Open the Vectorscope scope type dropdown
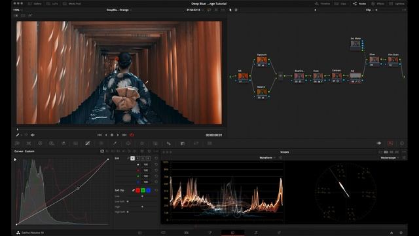This screenshot has width=419, height=236. pos(390,158)
